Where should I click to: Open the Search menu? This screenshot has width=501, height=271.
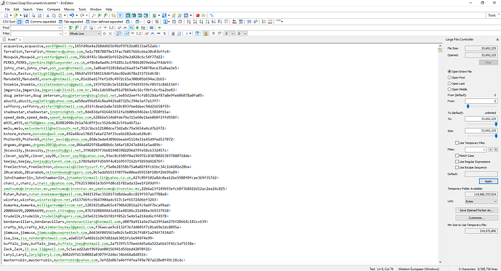[x=28, y=9]
